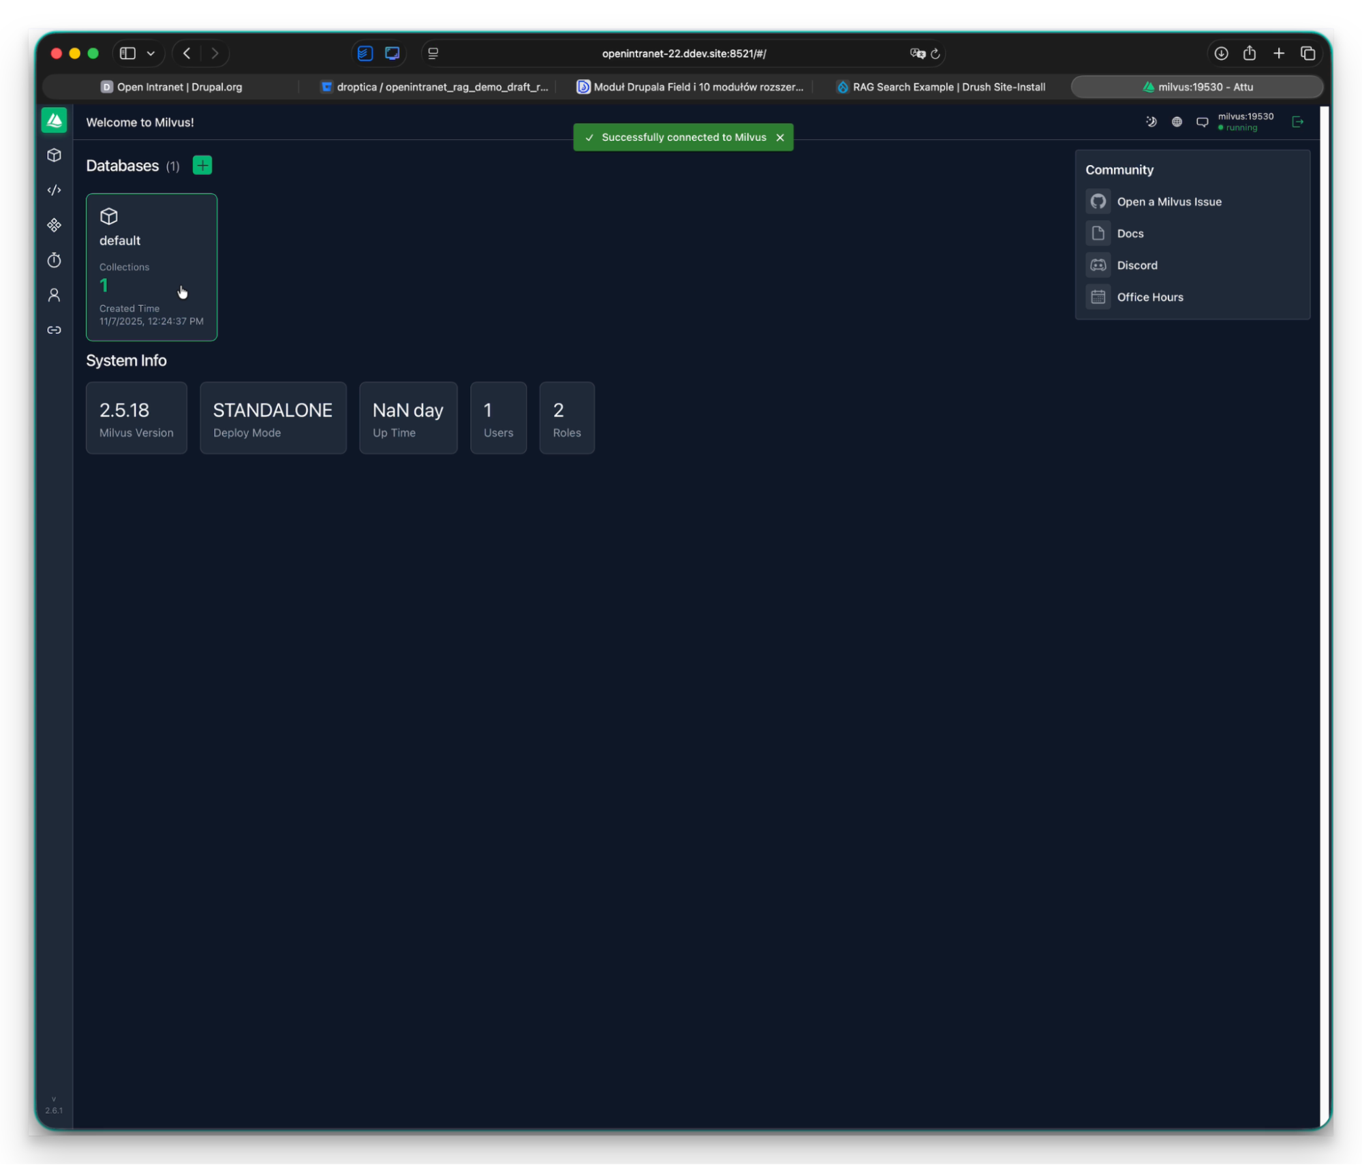Select the connection link icon in sidebar
Image resolution: width=1362 pixels, height=1165 pixels.
[x=54, y=330]
